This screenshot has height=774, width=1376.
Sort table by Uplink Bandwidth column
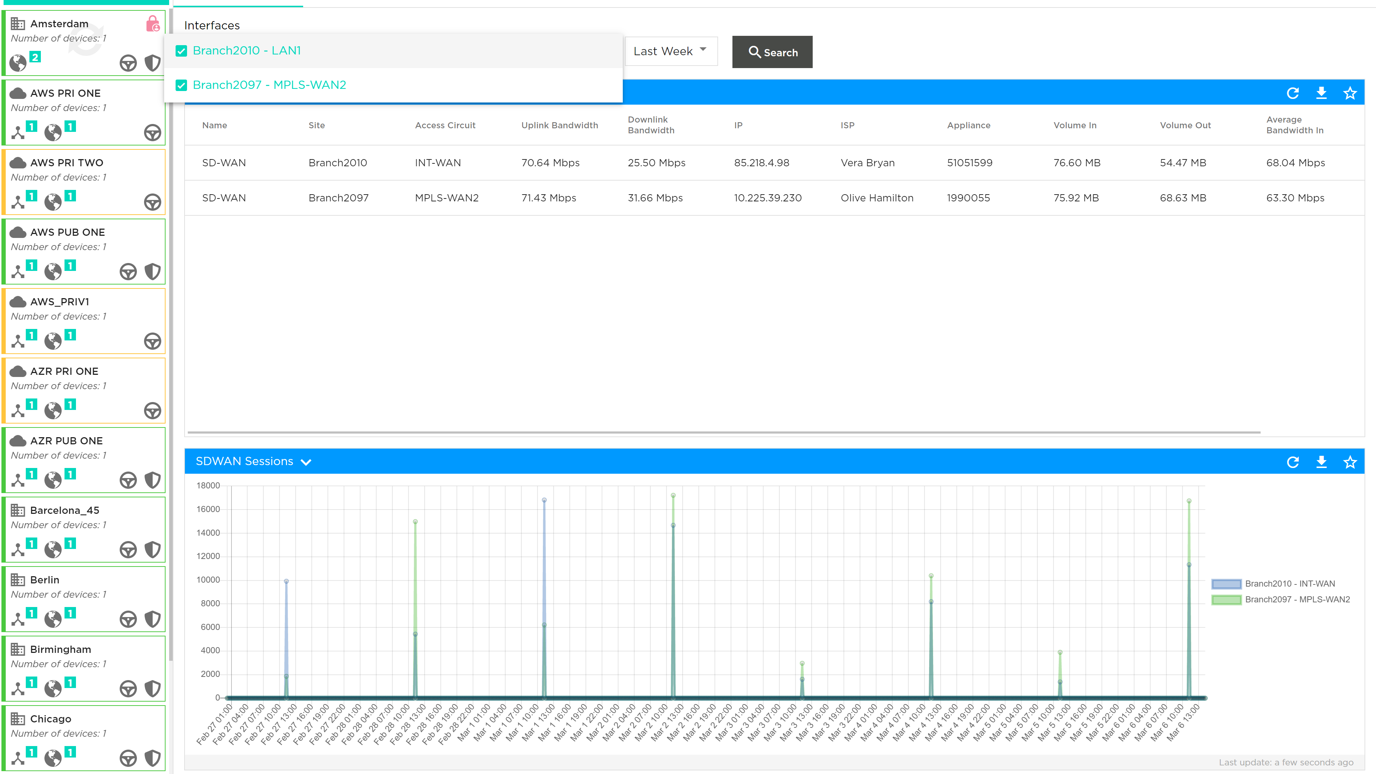tap(560, 125)
